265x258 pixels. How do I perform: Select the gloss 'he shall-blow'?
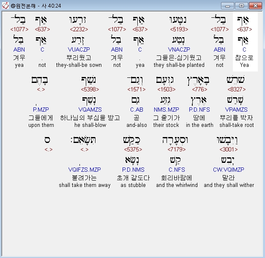[x=90, y=125]
